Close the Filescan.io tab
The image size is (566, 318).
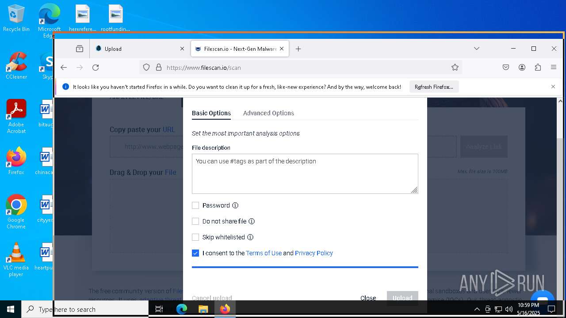pyautogui.click(x=283, y=49)
